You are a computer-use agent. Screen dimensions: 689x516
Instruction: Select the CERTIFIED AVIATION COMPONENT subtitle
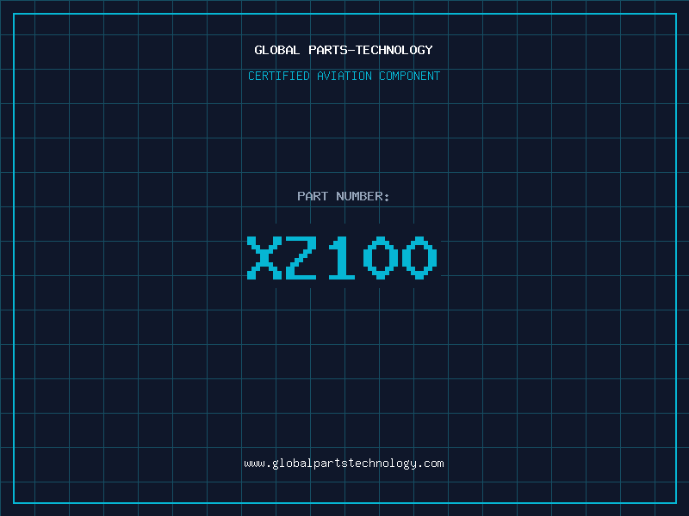344,76
